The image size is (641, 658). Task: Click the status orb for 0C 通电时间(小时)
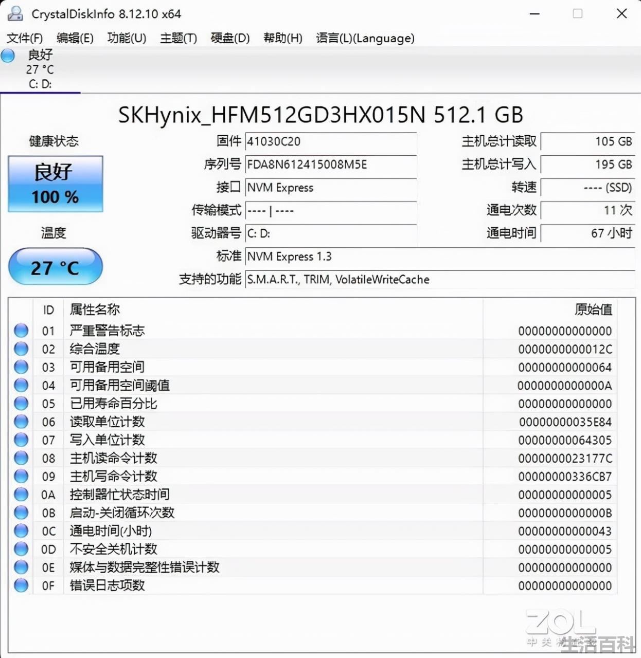coord(21,531)
